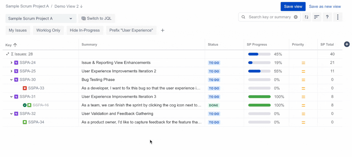Click the TO DO status badge of SSPA-32
The height and width of the screenshot is (157, 352).
(x=214, y=114)
